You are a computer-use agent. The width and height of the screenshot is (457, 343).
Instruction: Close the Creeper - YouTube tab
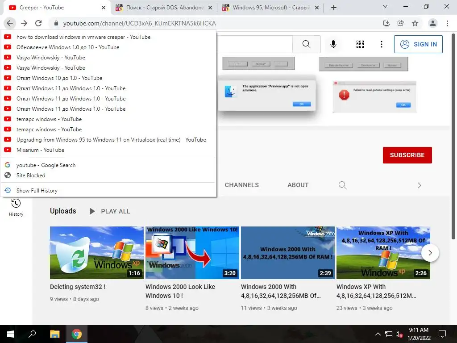[x=104, y=8]
